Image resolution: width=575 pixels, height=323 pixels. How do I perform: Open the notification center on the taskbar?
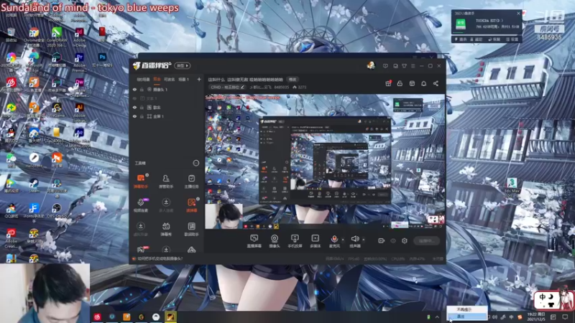pyautogui.click(x=565, y=317)
